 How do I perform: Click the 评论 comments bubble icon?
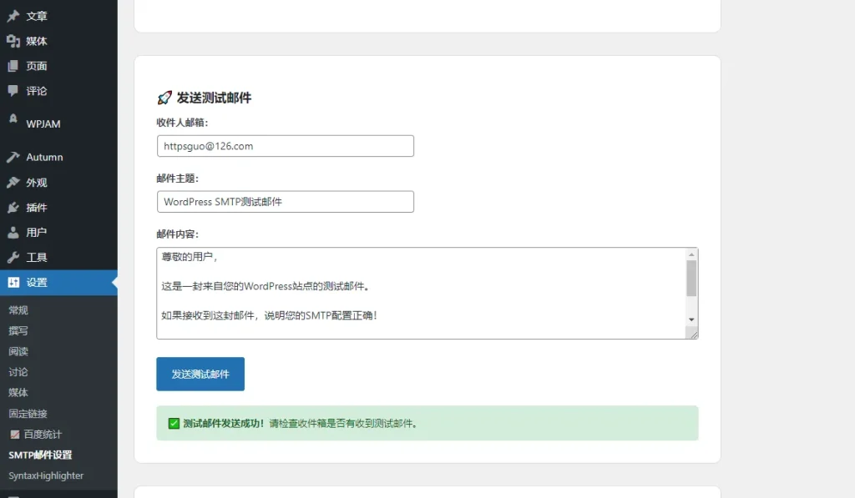pyautogui.click(x=13, y=90)
